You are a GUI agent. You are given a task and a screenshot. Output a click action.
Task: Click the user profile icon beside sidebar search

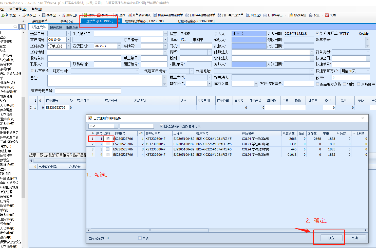22,27
